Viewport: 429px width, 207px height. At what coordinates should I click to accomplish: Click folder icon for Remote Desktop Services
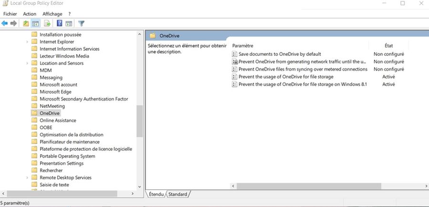(34, 177)
